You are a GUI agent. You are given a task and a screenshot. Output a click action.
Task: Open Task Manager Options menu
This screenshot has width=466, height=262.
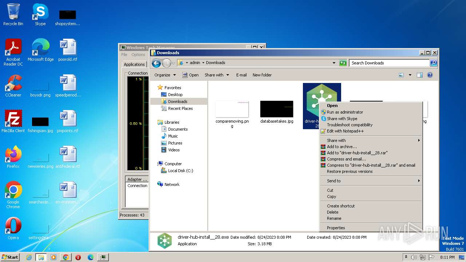(x=138, y=55)
